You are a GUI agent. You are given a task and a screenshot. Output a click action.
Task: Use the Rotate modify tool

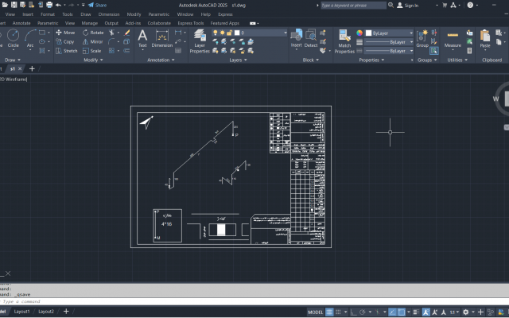[x=93, y=33]
